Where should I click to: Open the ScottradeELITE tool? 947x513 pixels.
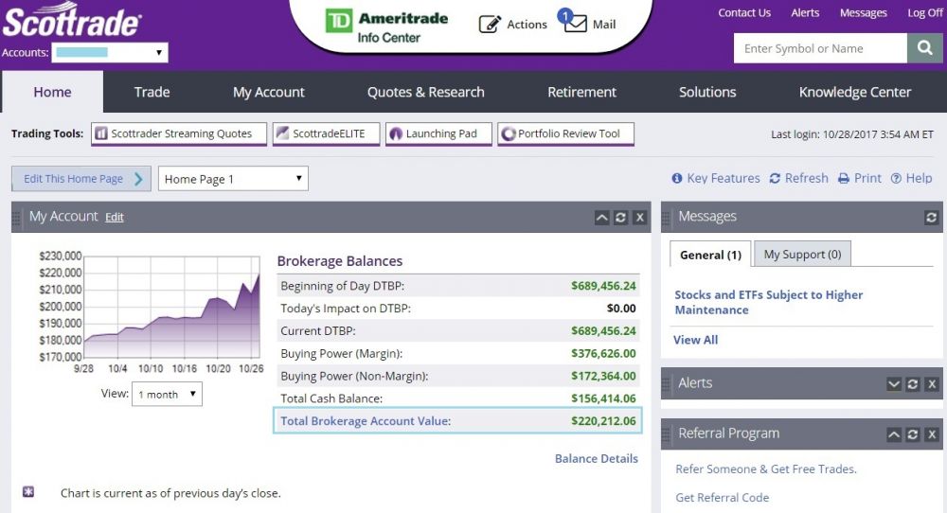click(x=325, y=134)
